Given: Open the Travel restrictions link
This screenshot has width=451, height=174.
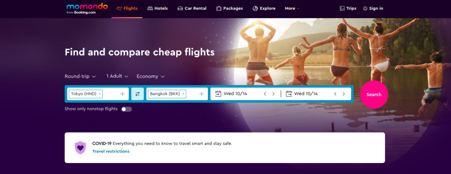Looking at the screenshot, I should tap(111, 151).
